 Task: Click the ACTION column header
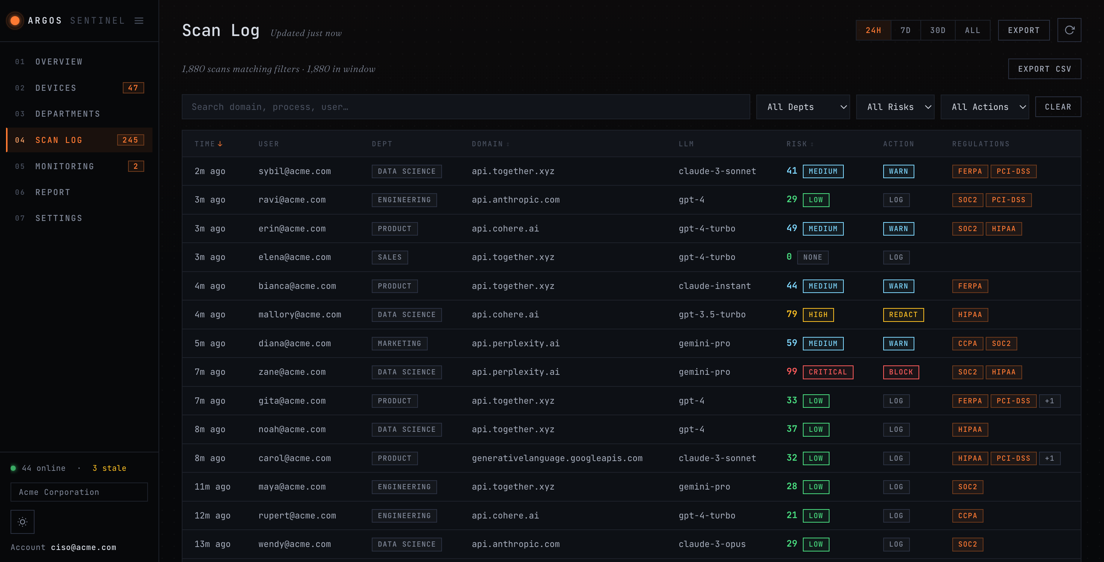(898, 144)
